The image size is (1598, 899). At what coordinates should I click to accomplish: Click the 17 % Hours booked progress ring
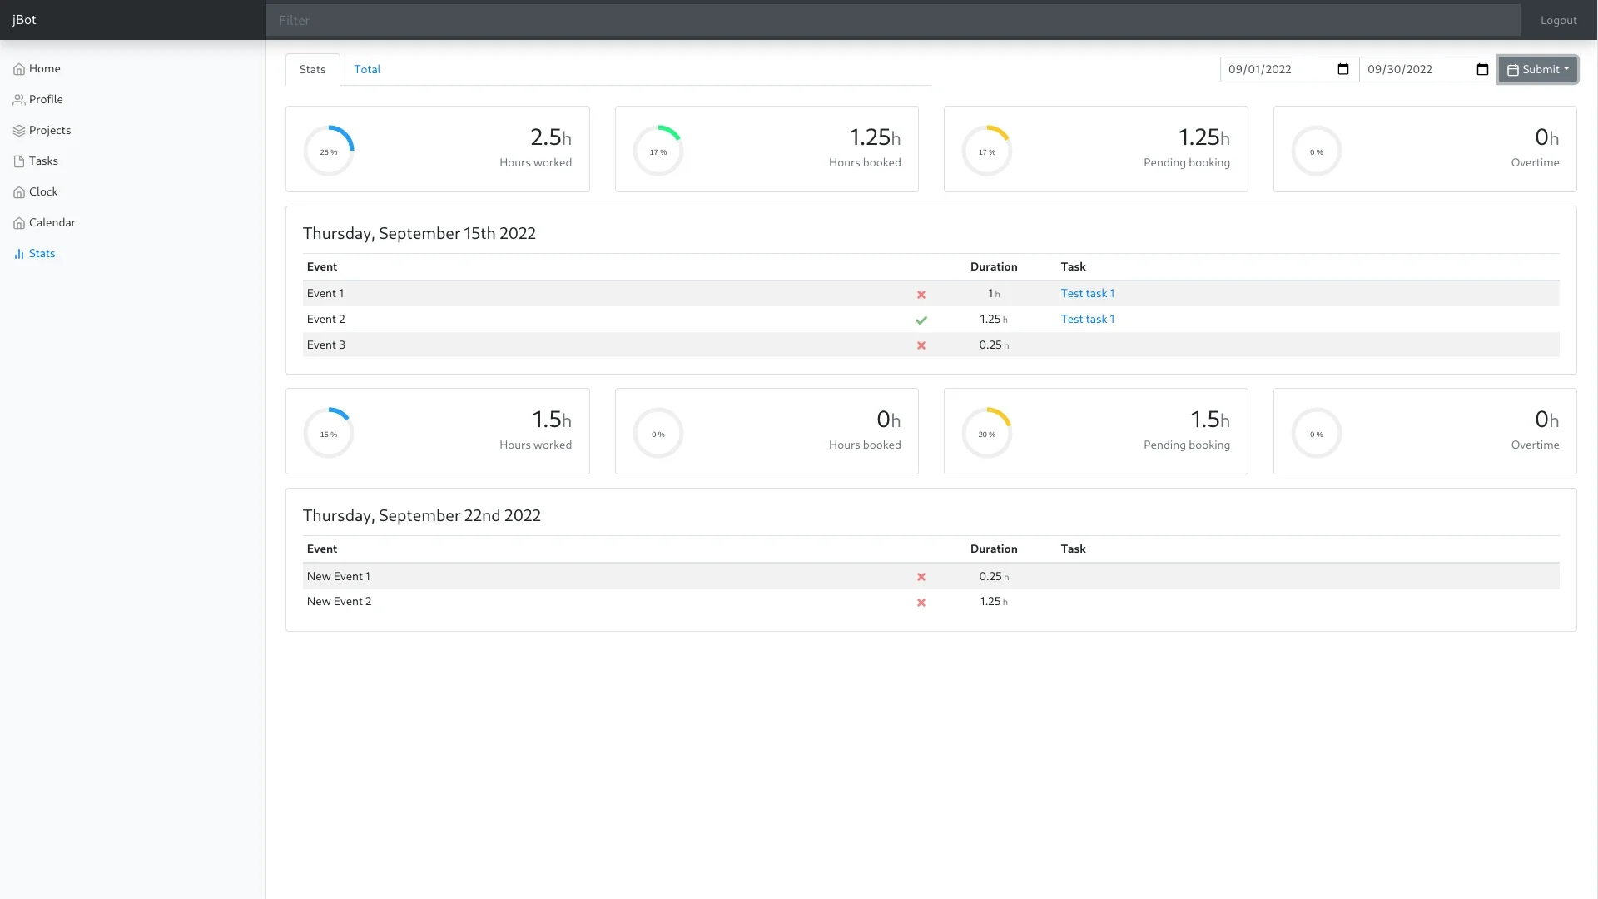(658, 151)
